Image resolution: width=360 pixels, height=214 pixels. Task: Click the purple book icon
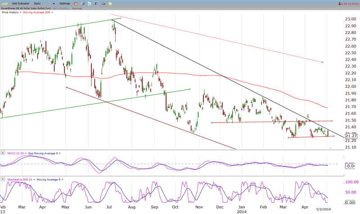pyautogui.click(x=83, y=4)
